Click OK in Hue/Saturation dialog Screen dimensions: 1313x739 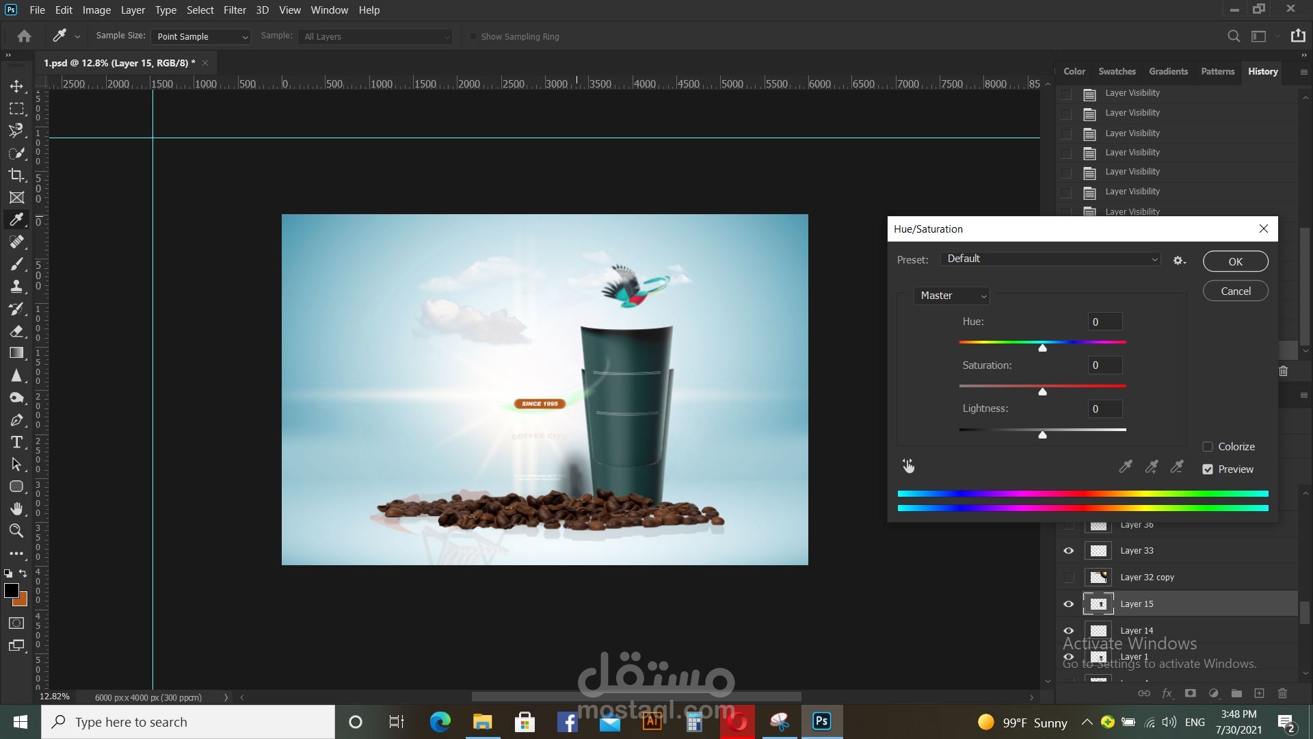(1235, 261)
